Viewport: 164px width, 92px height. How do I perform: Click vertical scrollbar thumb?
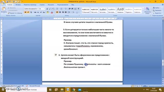(x=163, y=63)
